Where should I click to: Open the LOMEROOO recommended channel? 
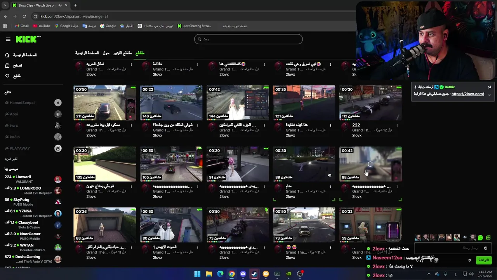click(33, 191)
